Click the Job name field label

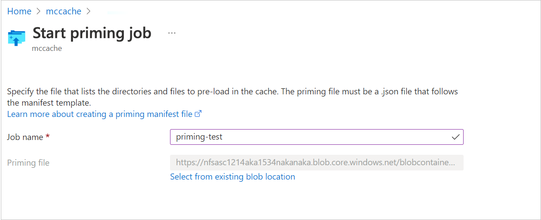(x=25, y=137)
